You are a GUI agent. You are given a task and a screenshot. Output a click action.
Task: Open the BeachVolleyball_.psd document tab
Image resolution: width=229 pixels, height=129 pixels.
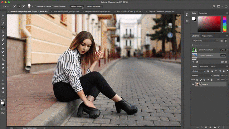pyautogui.click(x=67, y=11)
